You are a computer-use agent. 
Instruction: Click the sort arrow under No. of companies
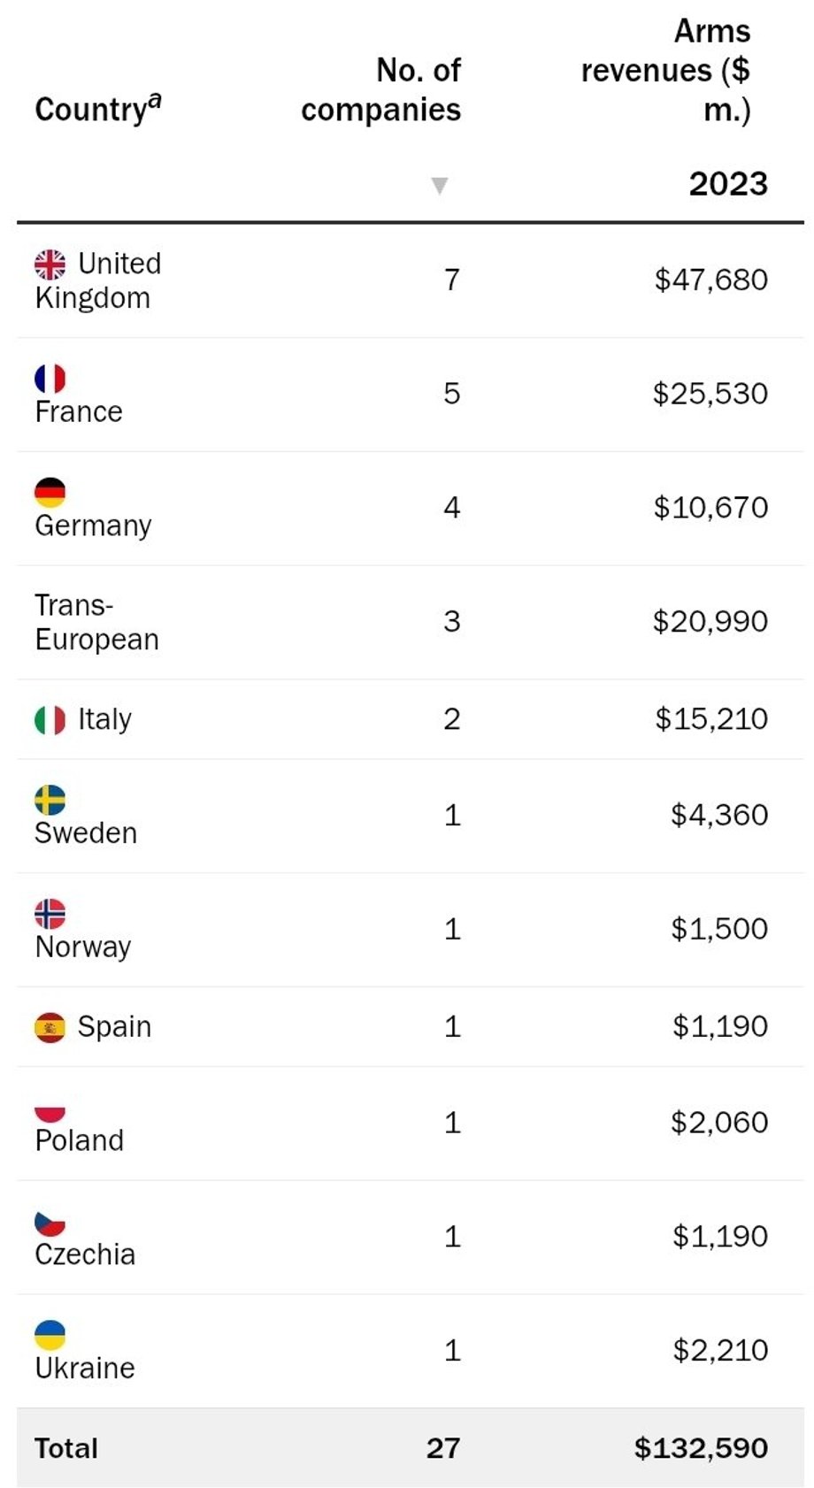tap(439, 185)
